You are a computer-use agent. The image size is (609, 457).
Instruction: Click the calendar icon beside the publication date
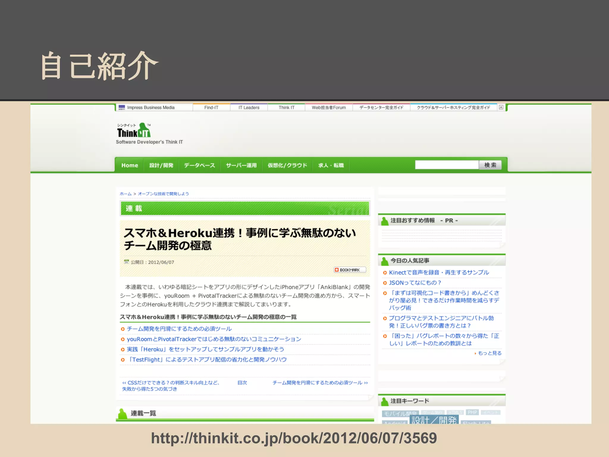tap(126, 262)
